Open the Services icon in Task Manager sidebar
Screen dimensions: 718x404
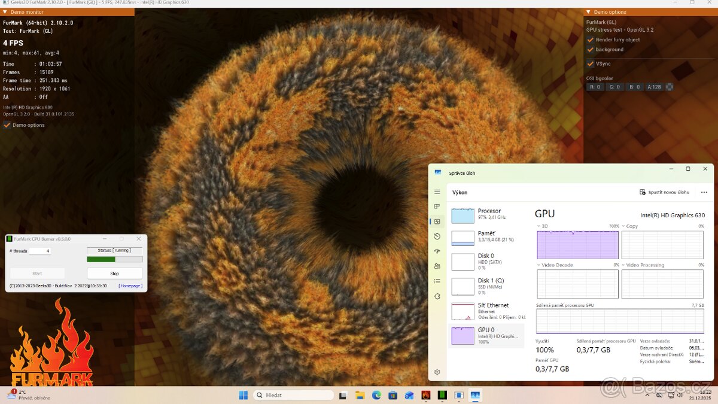click(x=437, y=296)
